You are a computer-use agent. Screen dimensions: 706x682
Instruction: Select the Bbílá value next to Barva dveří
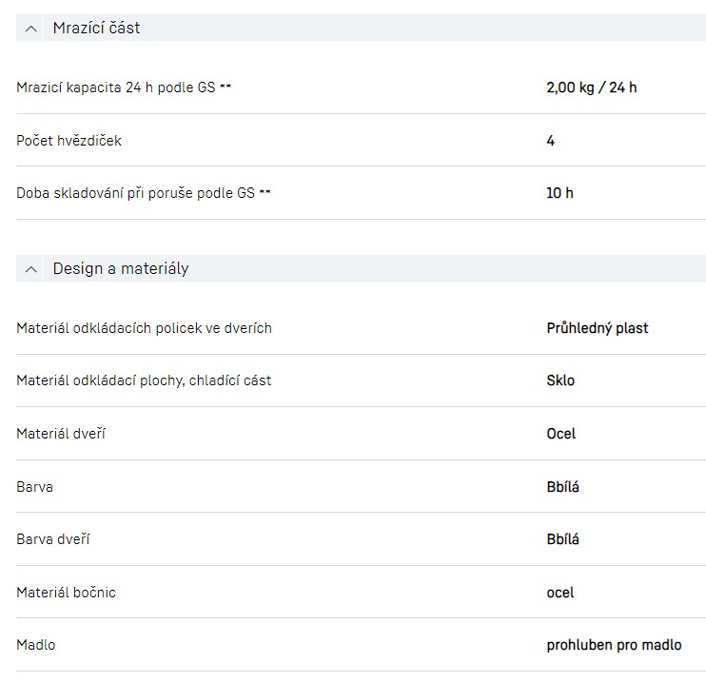coord(562,539)
